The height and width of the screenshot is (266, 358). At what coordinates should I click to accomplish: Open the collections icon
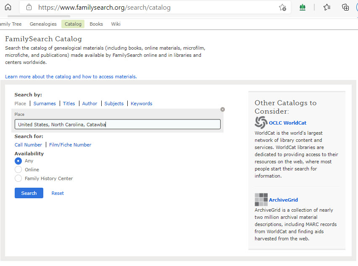click(x=345, y=7)
